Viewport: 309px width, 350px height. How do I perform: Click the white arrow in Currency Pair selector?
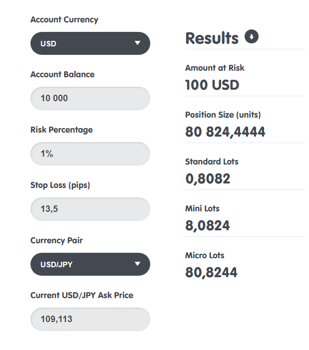coord(137,264)
